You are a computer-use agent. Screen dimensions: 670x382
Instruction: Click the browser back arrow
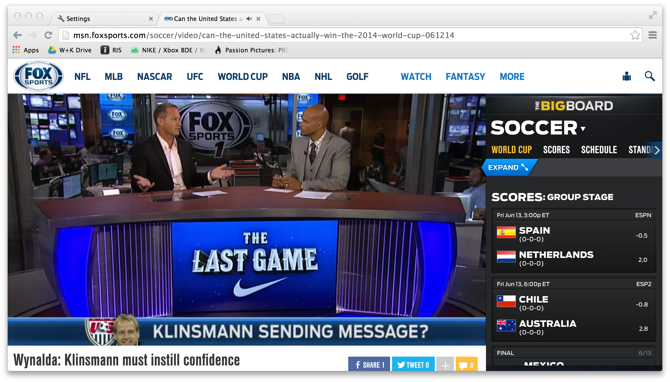pyautogui.click(x=17, y=35)
